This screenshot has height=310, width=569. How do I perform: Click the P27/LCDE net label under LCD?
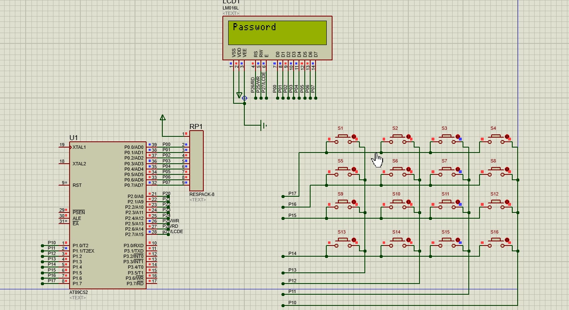click(x=264, y=81)
